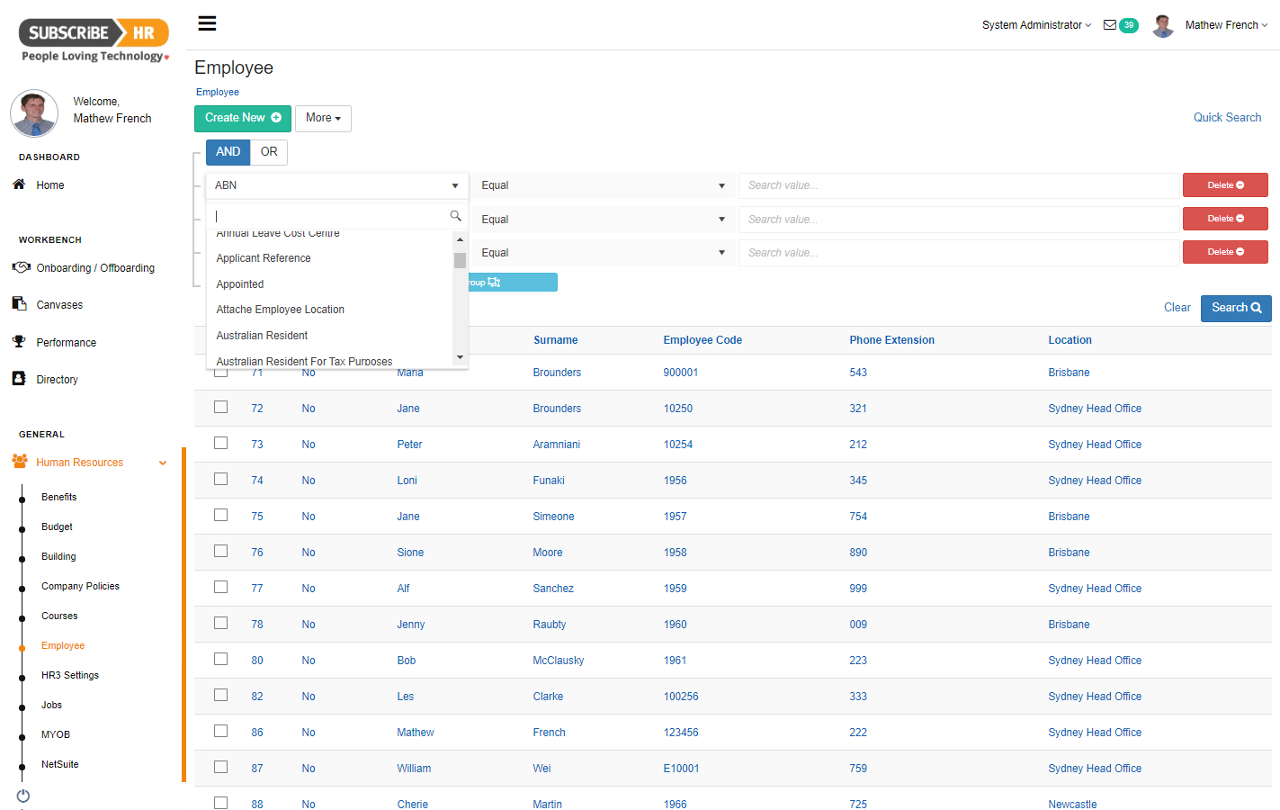This screenshot has height=810, width=1280.
Task: Expand the System Administrator dropdown
Action: tap(1036, 25)
